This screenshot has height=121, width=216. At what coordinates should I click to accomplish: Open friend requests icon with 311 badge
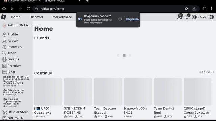tap(180, 17)
